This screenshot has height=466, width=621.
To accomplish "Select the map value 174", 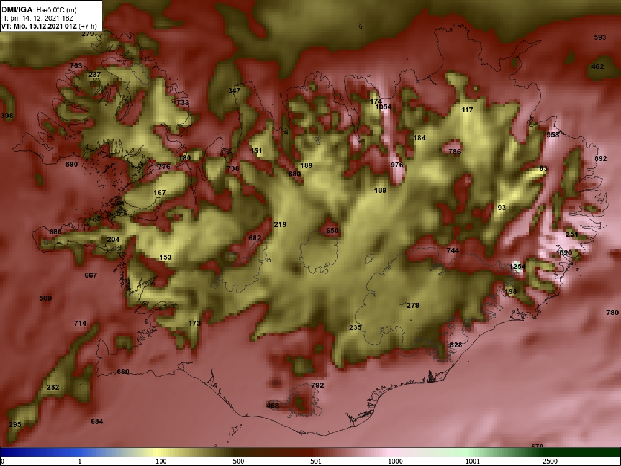I will pyautogui.click(x=376, y=101).
